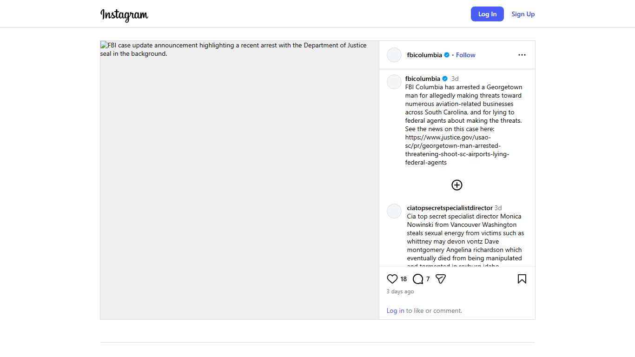The height and width of the screenshot is (357, 635).
Task: Click the commenter's profile avatar
Action: point(394,211)
